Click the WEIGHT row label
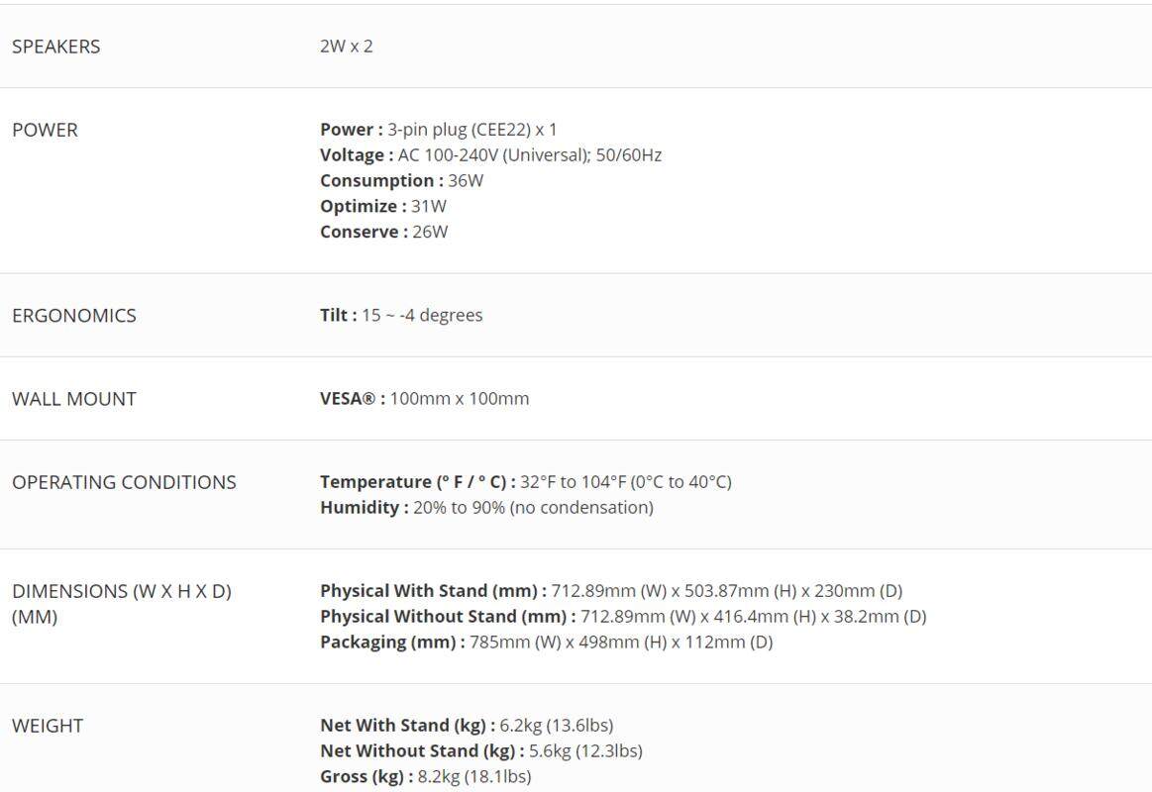Screen dimensions: 1152x792 coord(48,726)
